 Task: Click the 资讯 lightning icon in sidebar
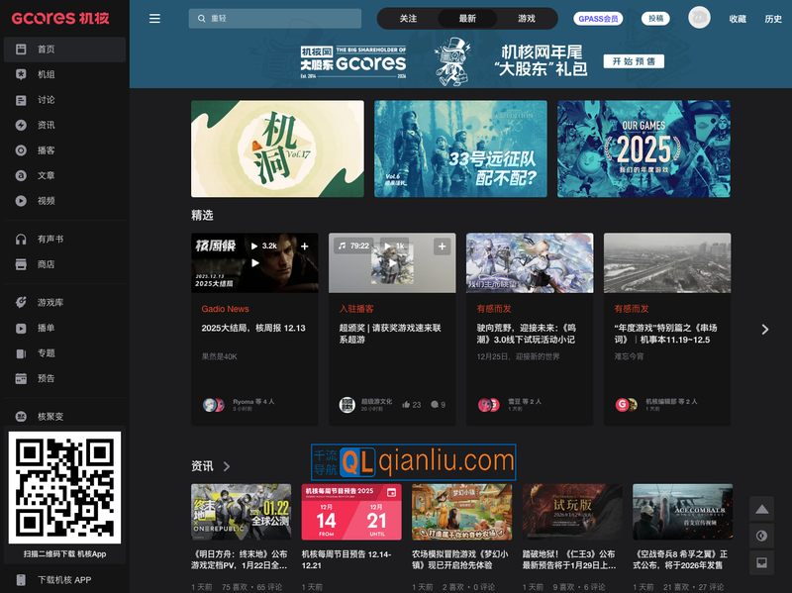pyautogui.click(x=21, y=126)
